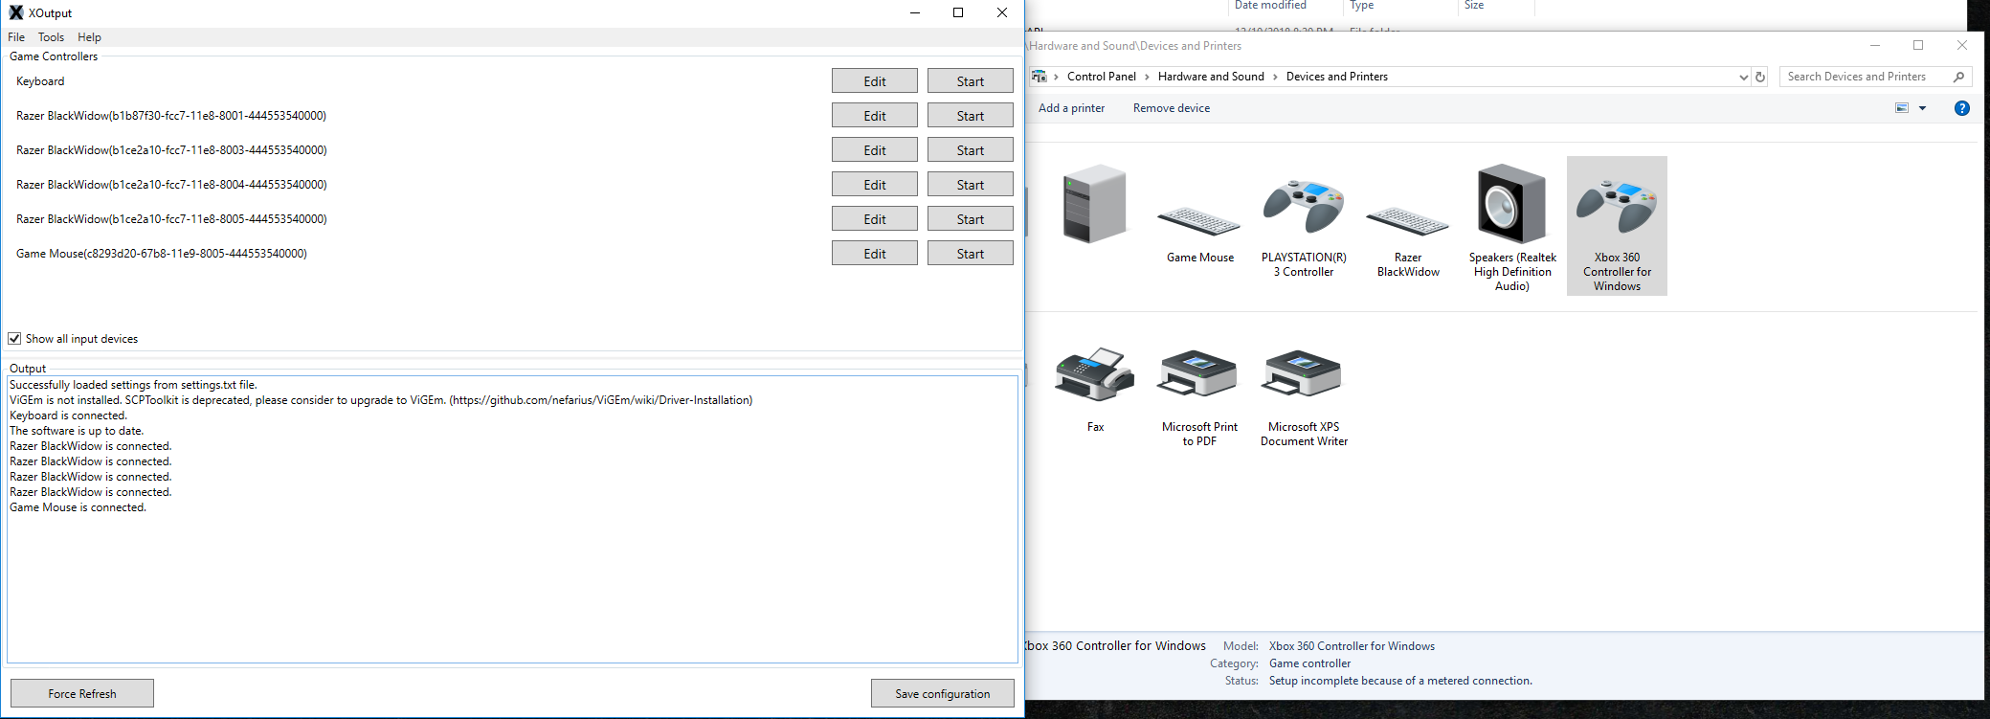Select the Microsoft Print to PDF icon
Image resolution: width=1990 pixels, height=719 pixels.
click(x=1199, y=373)
